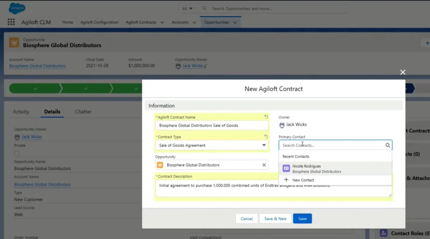Click the Save & New button
The width and height of the screenshot is (430, 239).
(275, 218)
